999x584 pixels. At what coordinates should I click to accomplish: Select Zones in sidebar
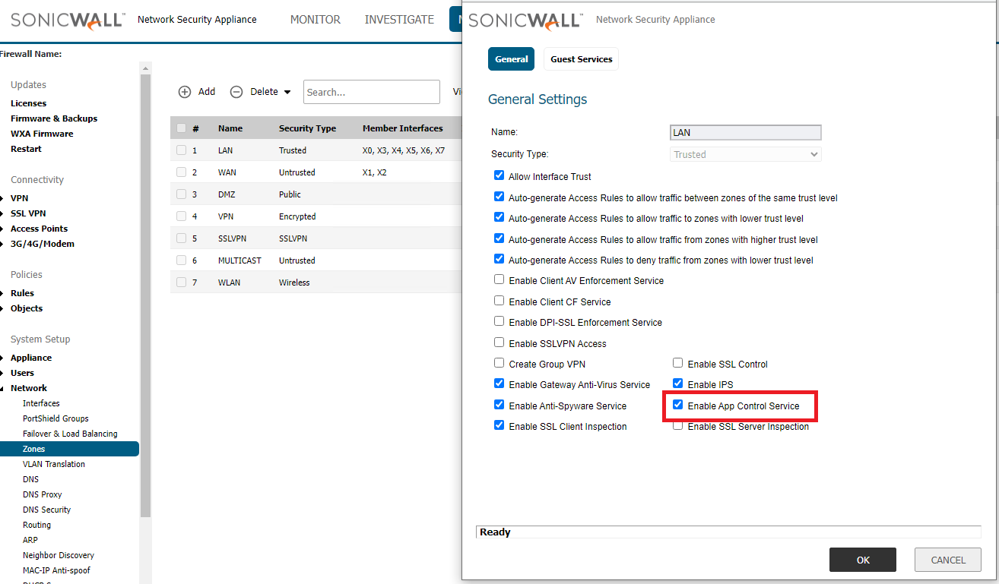click(x=69, y=449)
